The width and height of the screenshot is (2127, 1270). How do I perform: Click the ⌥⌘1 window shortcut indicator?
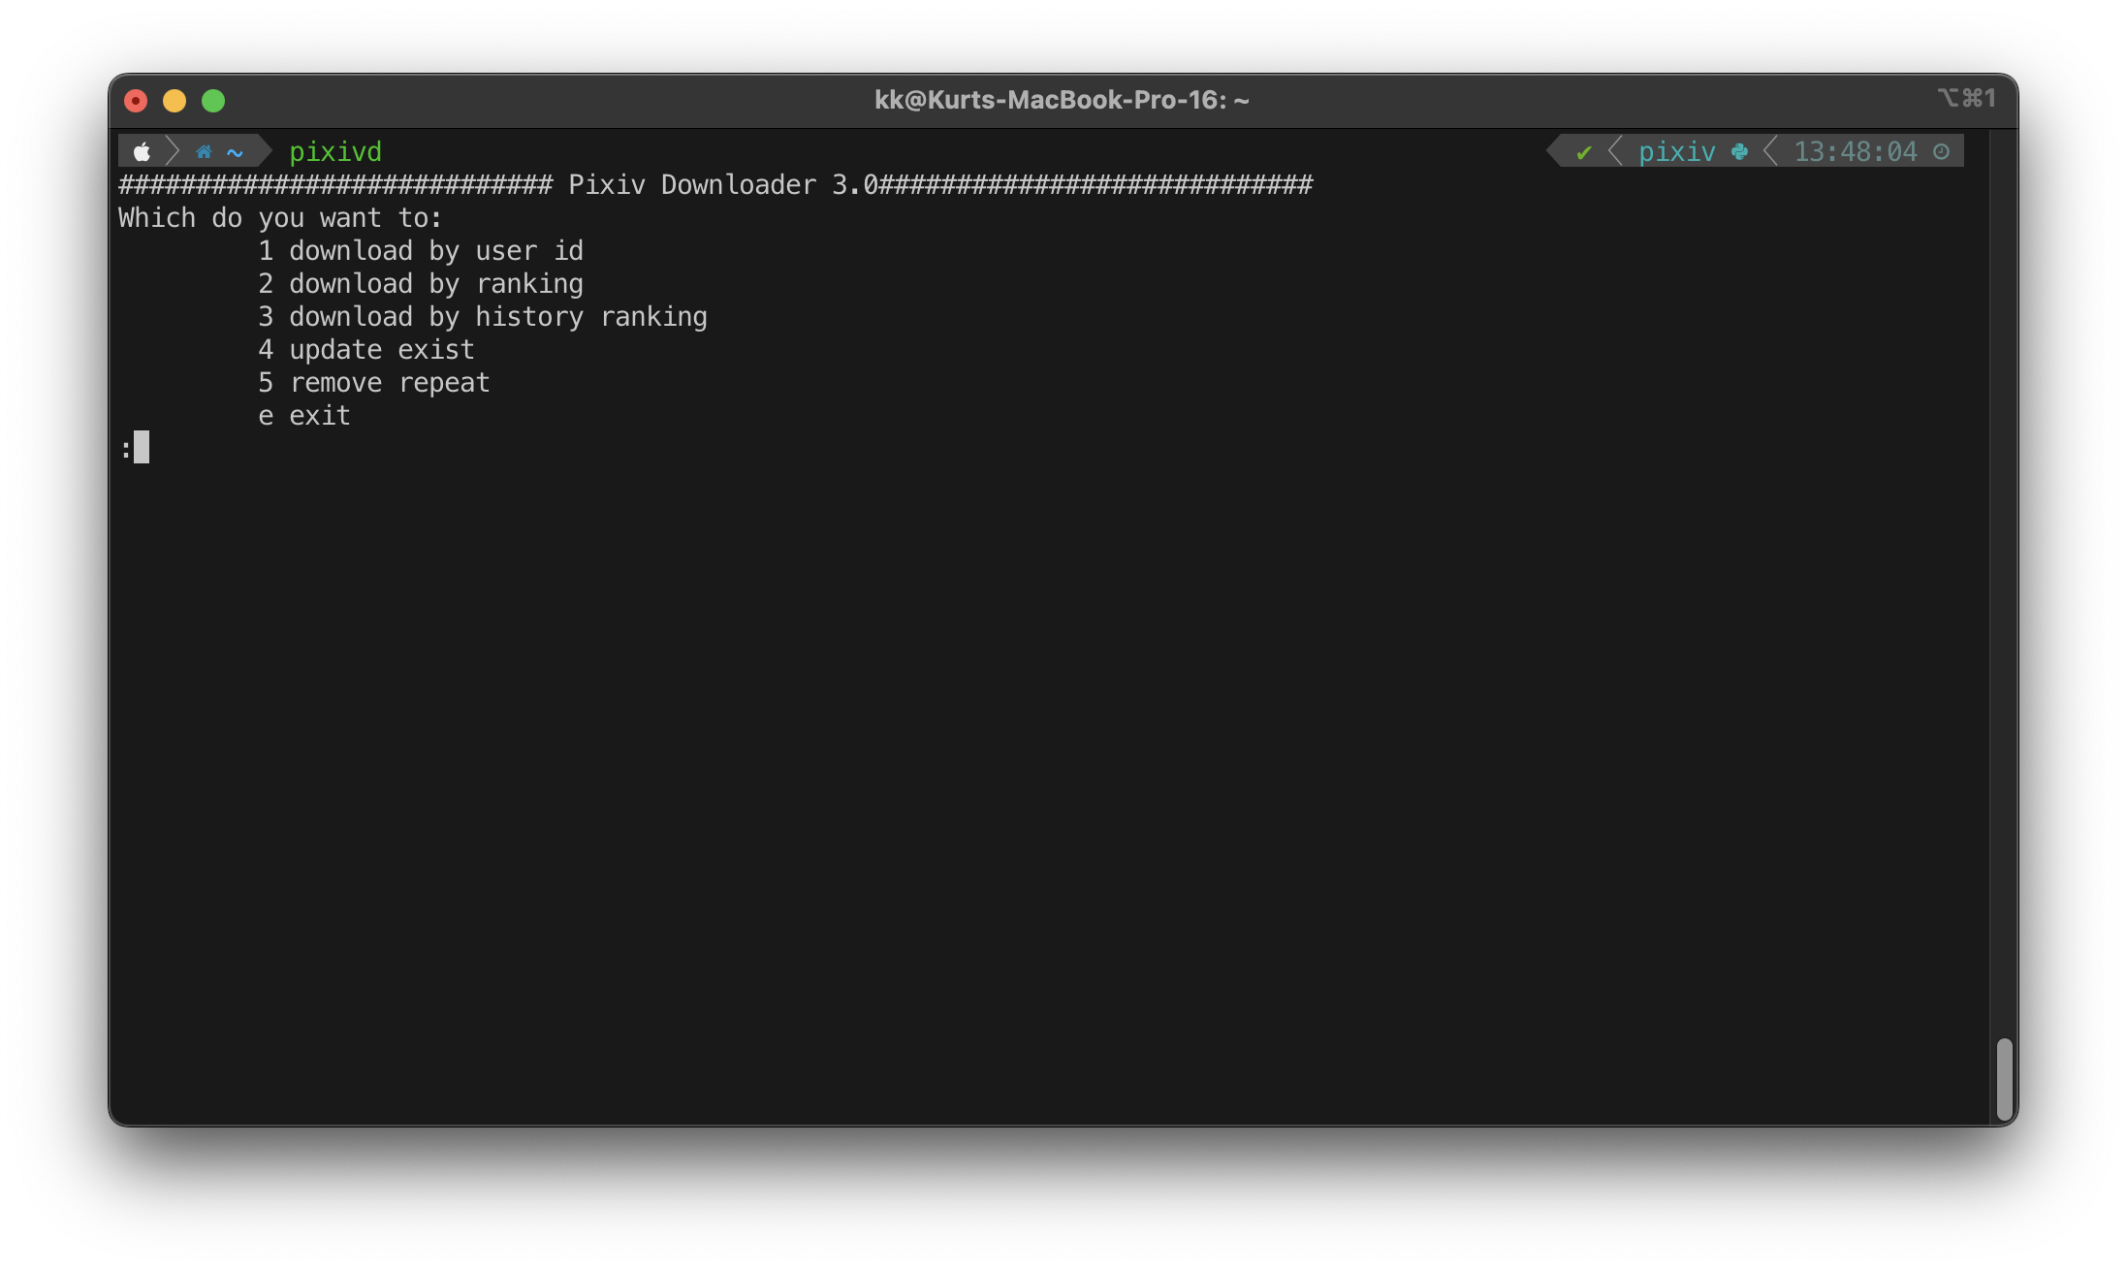(1966, 98)
